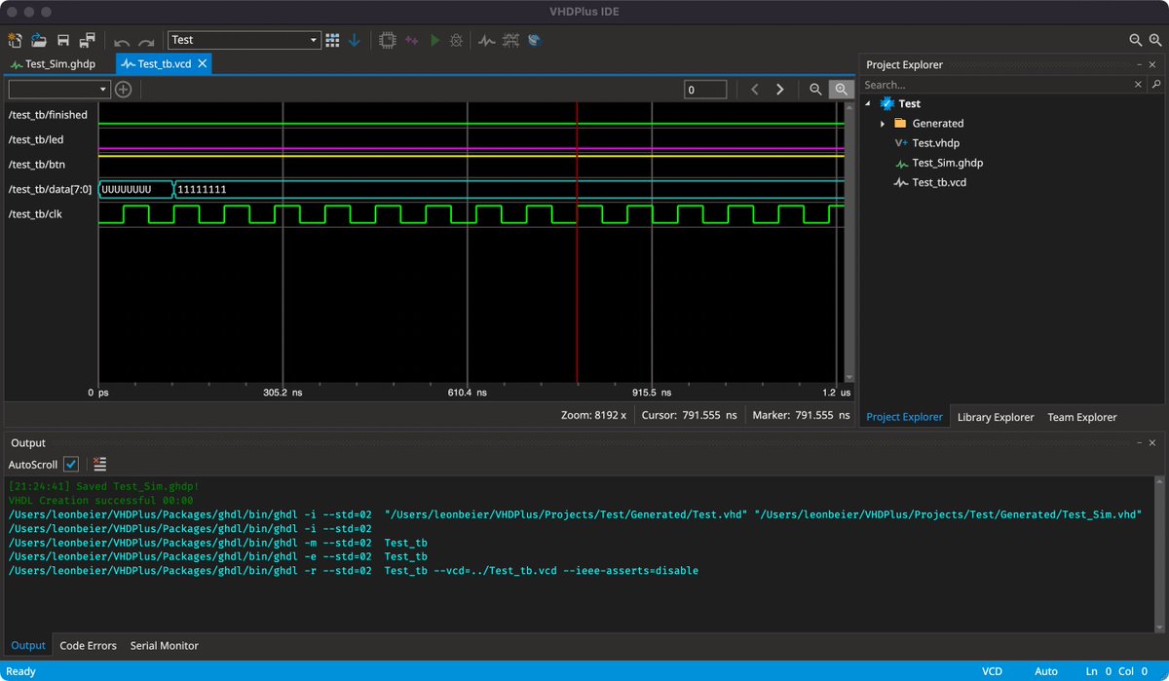The height and width of the screenshot is (681, 1169).
Task: Go to next waveform edge arrow
Action: [779, 90]
